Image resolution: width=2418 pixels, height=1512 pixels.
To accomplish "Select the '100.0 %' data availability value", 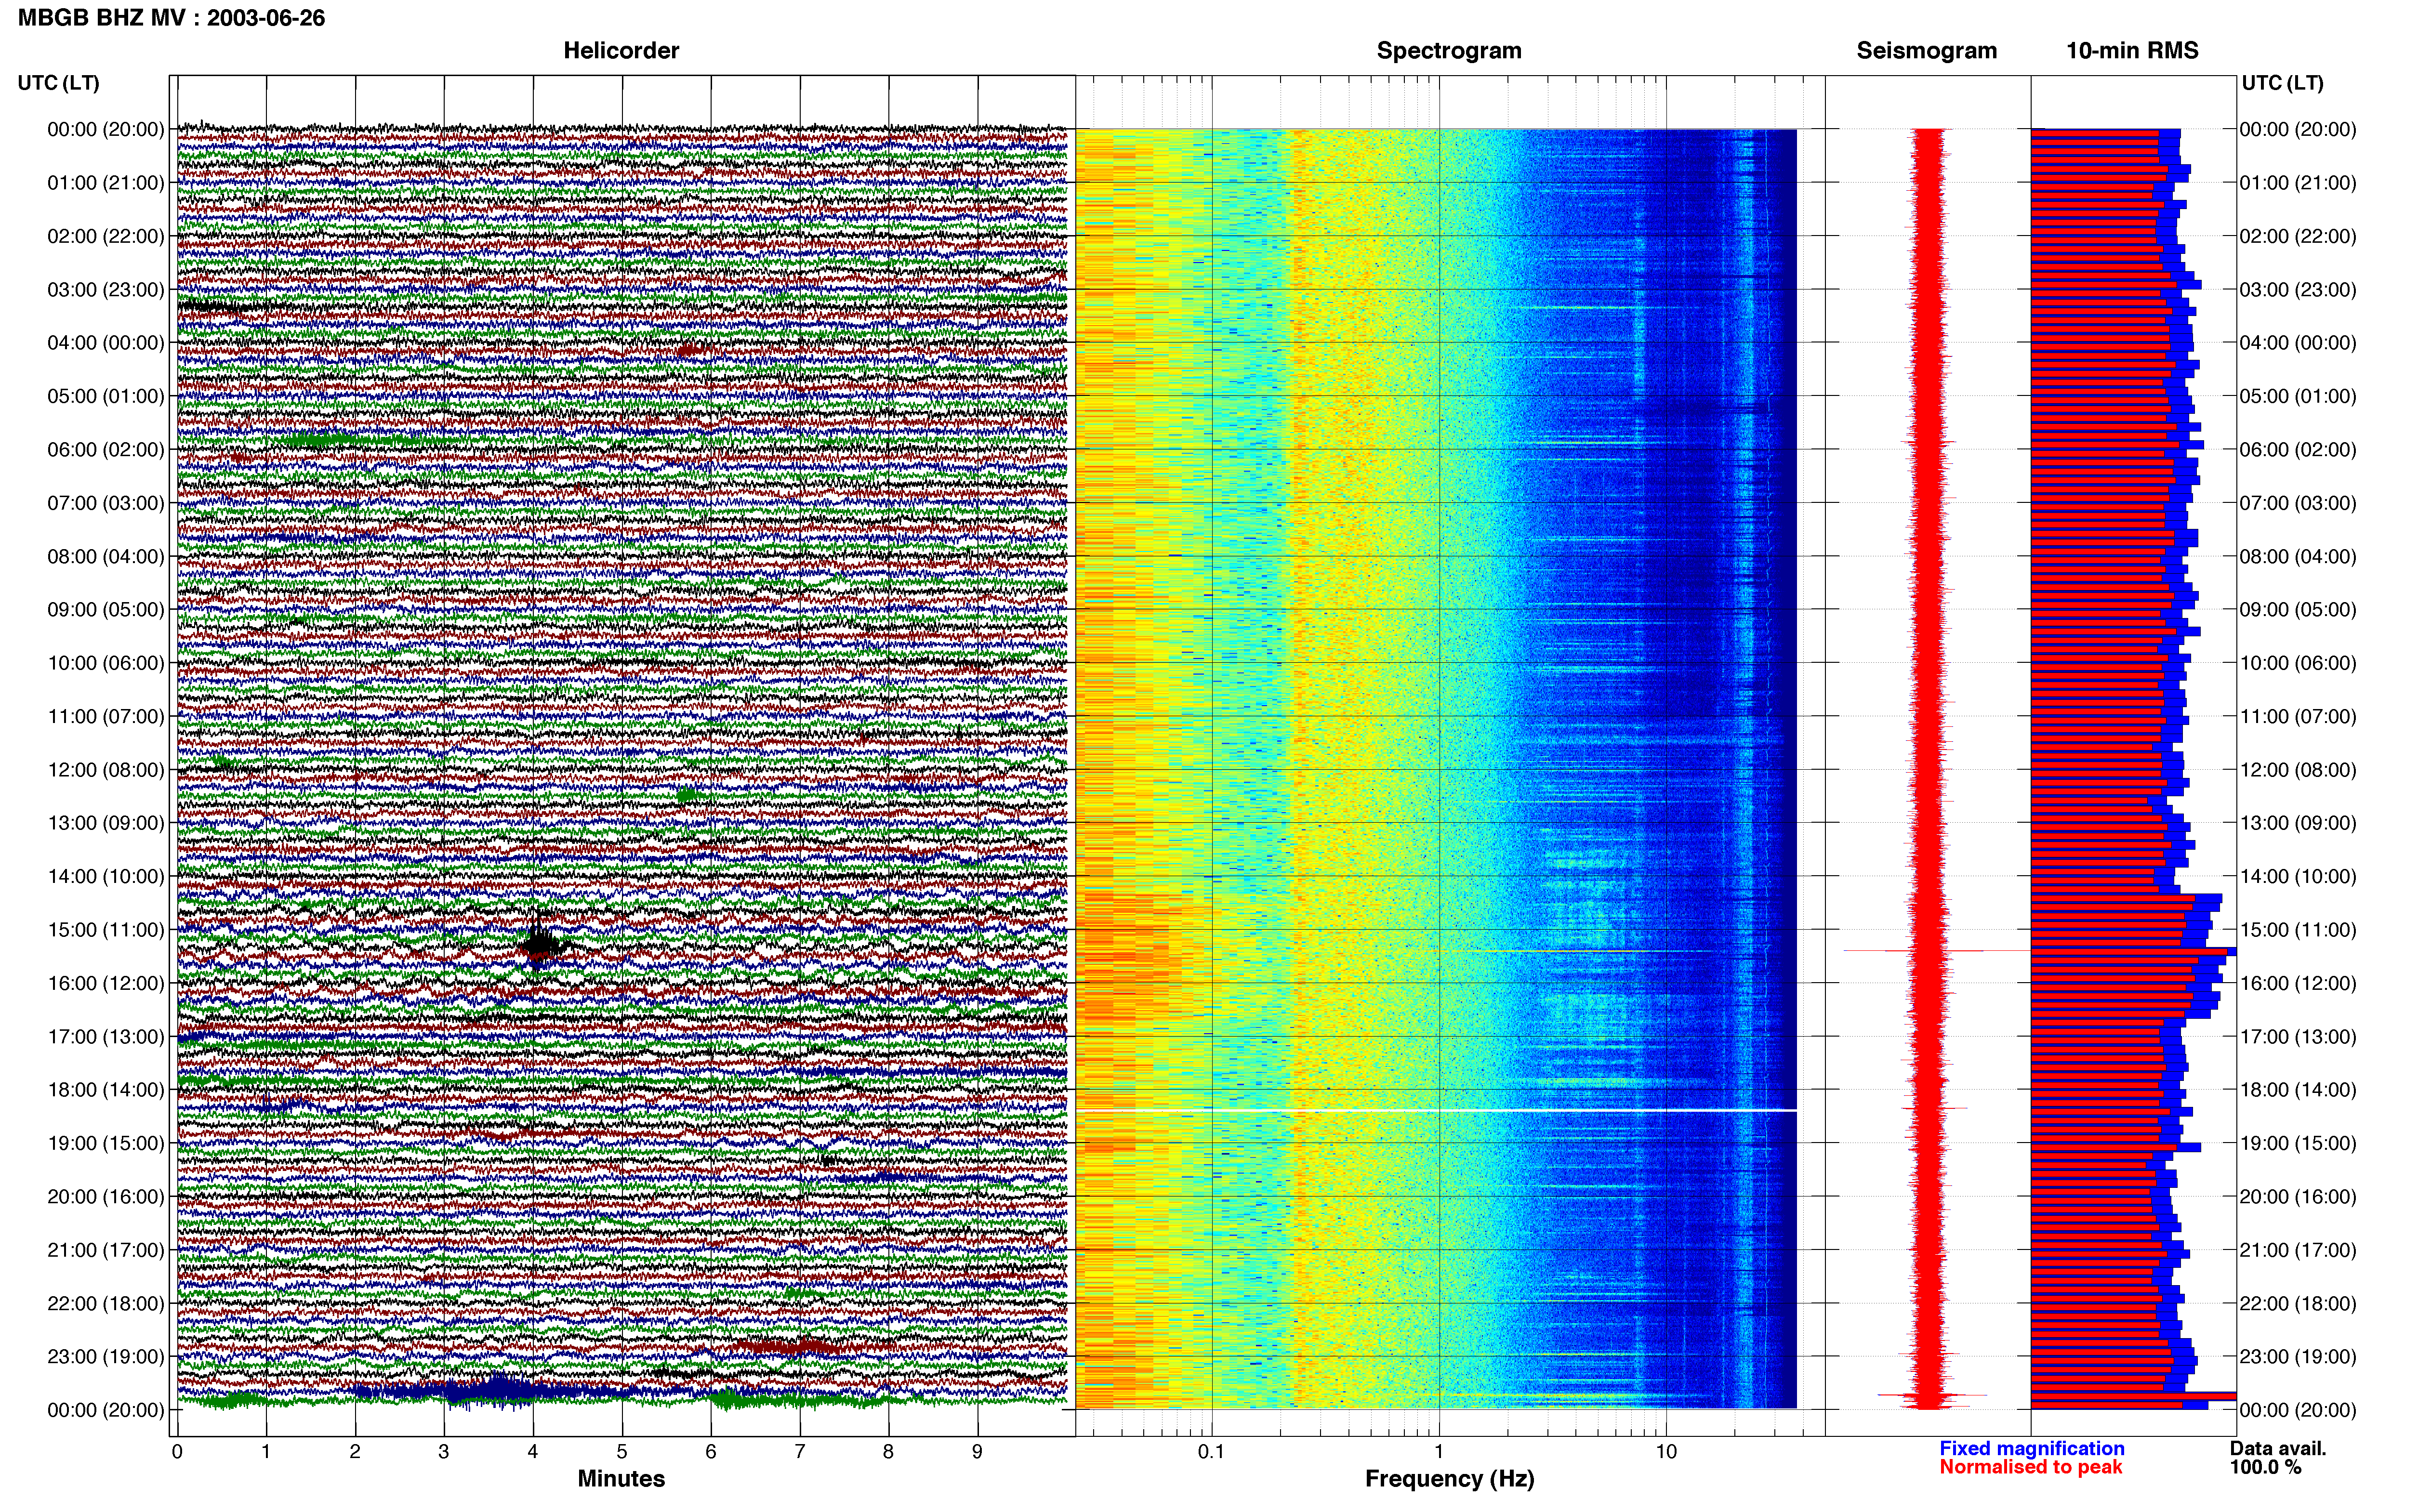I will 2265,1468.
